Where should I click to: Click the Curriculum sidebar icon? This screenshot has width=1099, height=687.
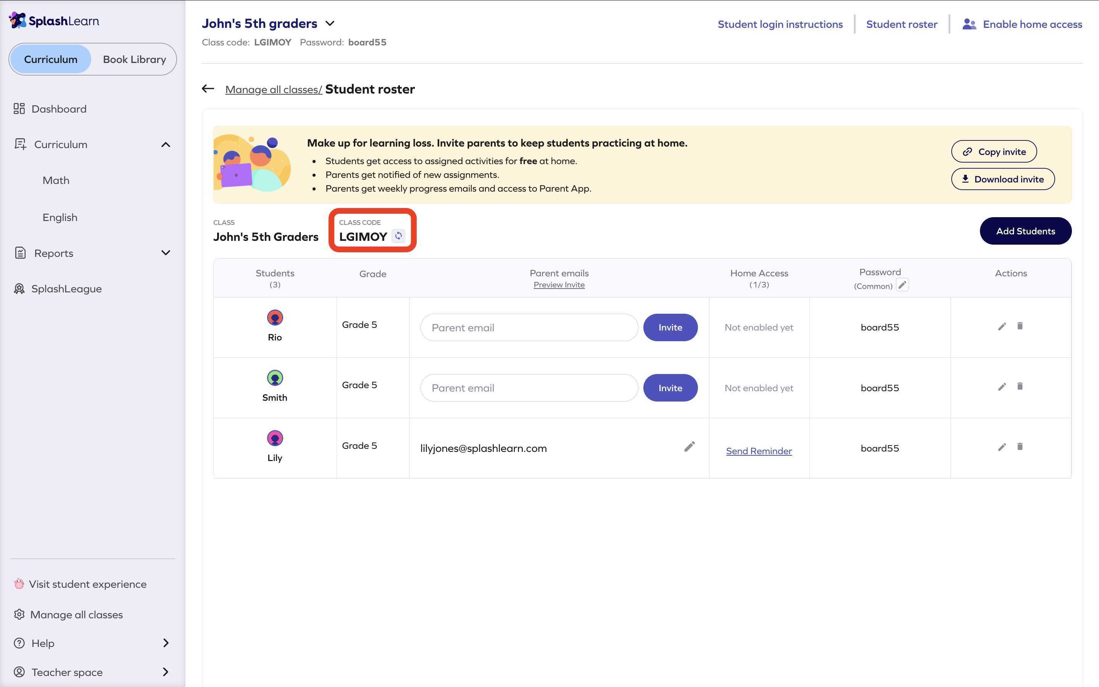tap(21, 144)
